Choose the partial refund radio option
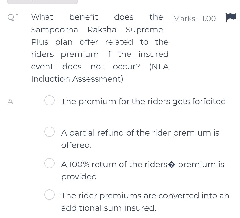The height and width of the screenshot is (218, 240). [x=49, y=132]
